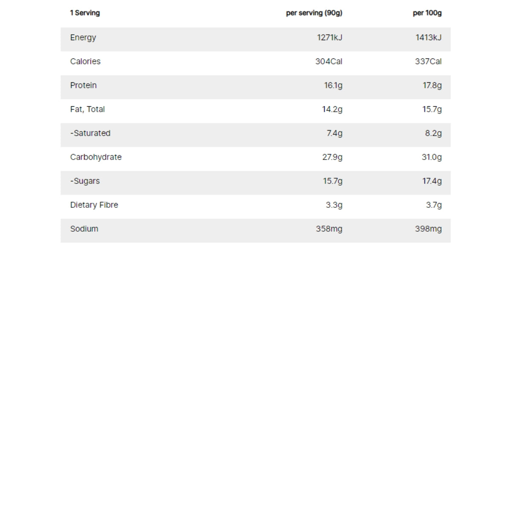Select the Dietary Fibre row label

(94, 205)
